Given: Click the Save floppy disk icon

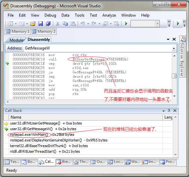Looking at the screenshot, I should (x=41, y=24).
